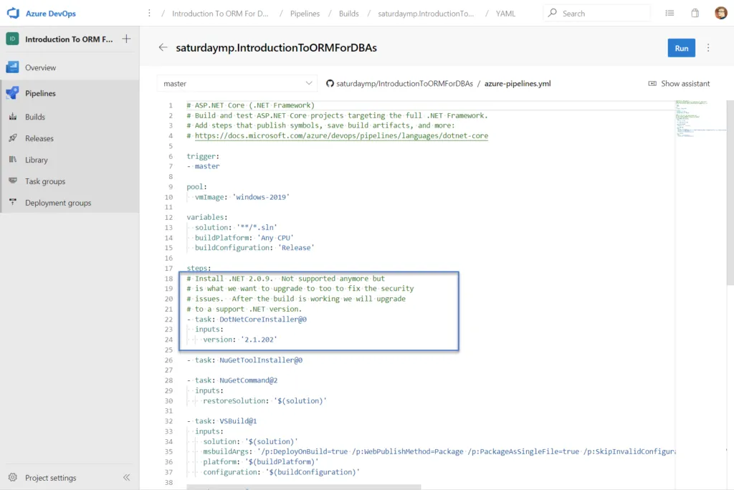Open the marketplace shopping bag icon
Viewport: 734px width, 490px height.
(695, 13)
